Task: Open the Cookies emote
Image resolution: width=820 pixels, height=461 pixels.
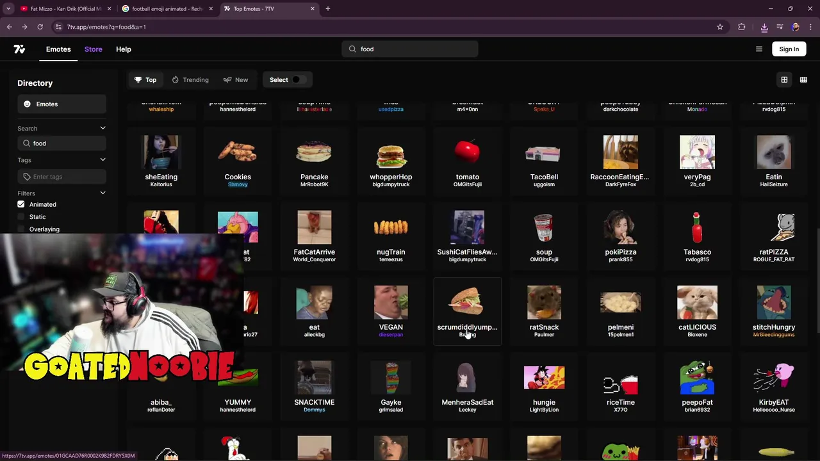Action: (238, 161)
